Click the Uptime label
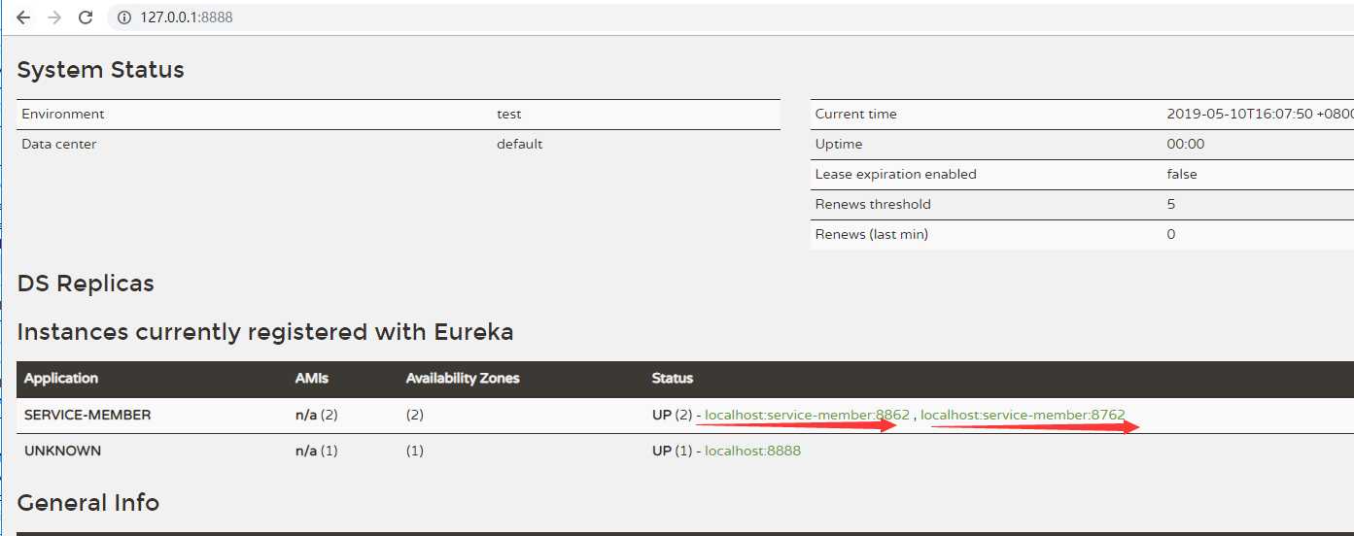 tap(839, 144)
